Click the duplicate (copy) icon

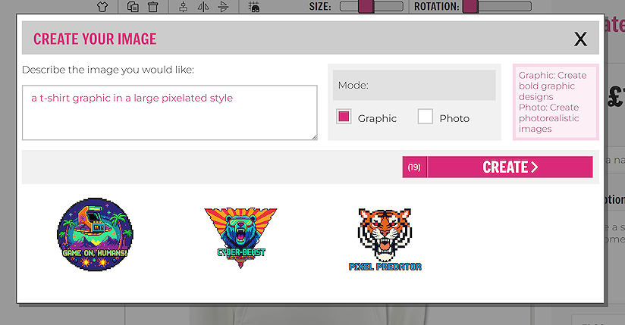(x=133, y=7)
